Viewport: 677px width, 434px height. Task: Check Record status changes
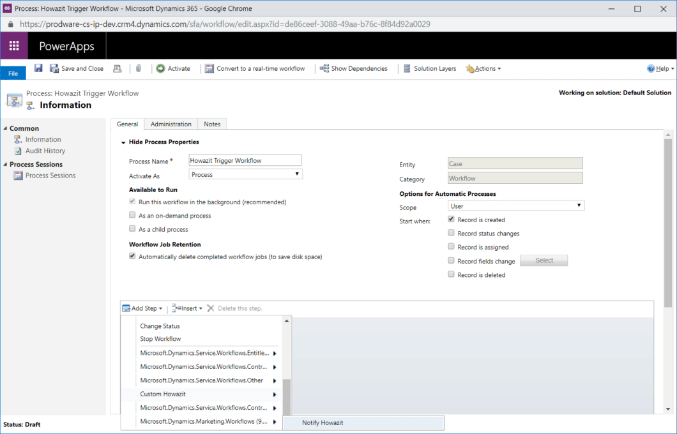451,233
